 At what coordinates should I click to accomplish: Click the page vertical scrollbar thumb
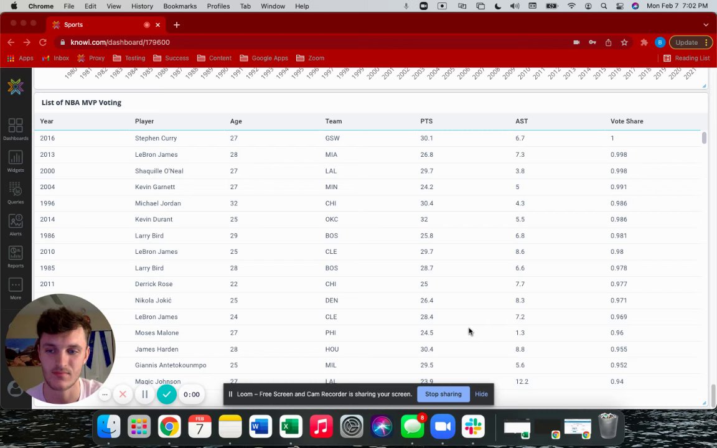tap(713, 396)
